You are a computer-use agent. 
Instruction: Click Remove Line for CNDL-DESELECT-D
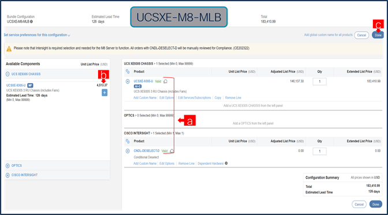(x=186, y=163)
